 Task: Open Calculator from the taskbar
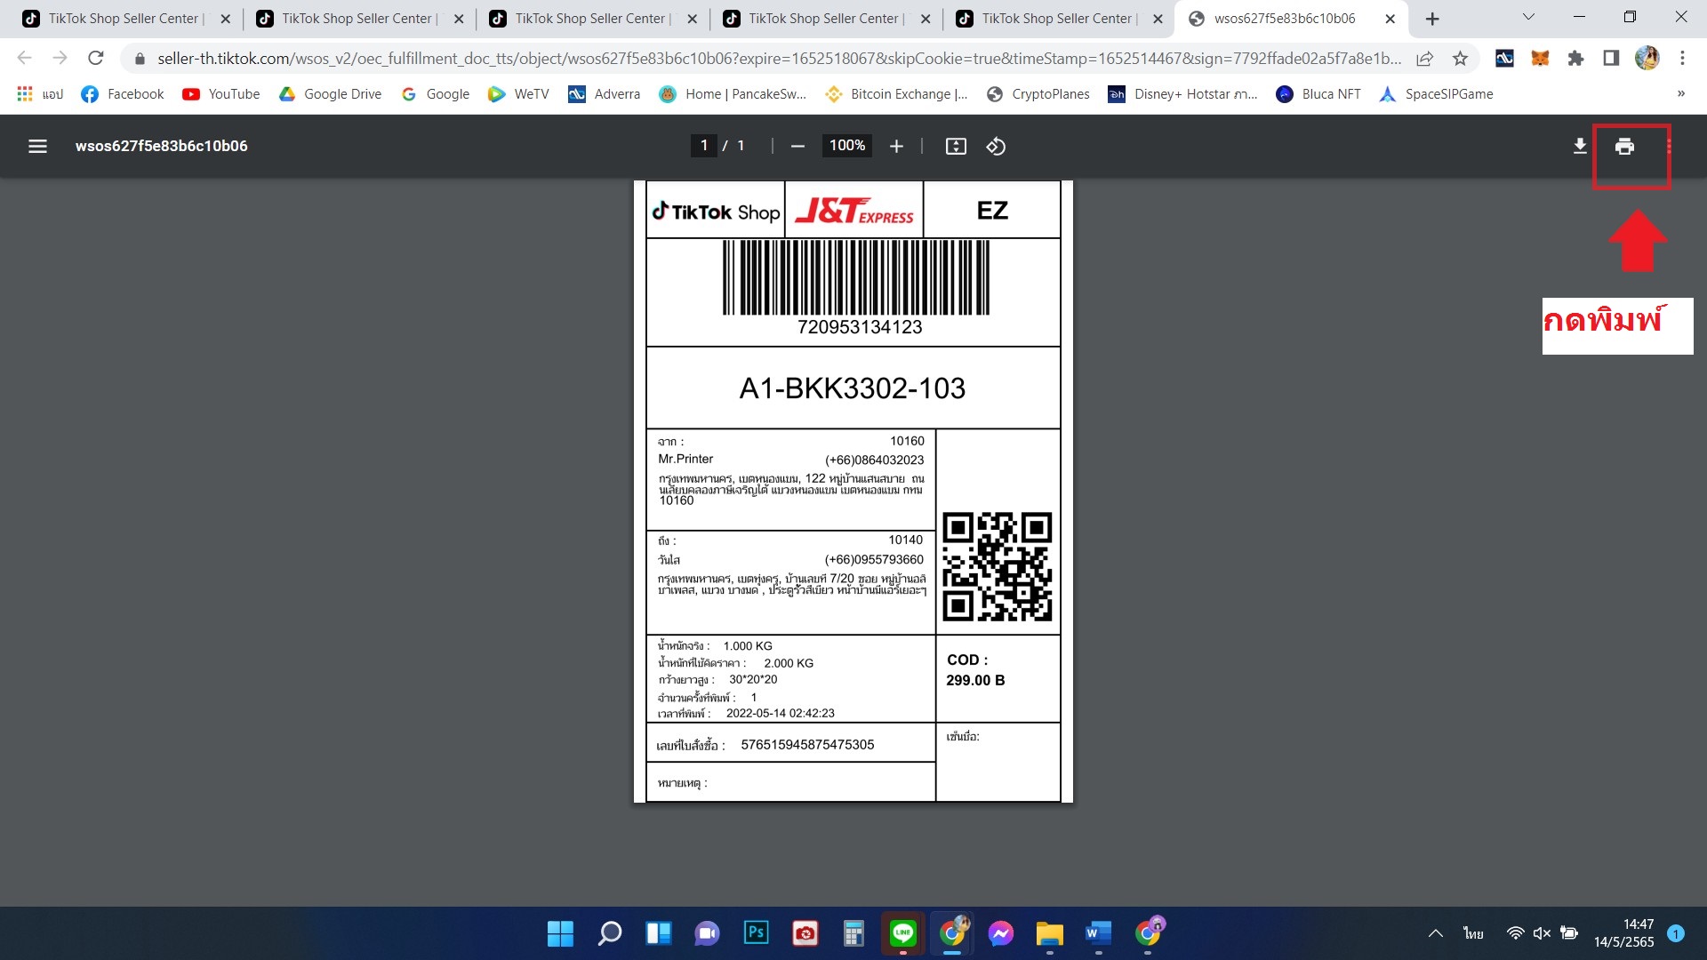point(853,933)
